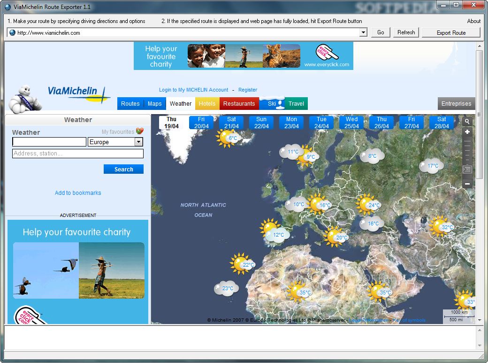488x363 pixels.
Task: Click the Export Route button
Action: coord(451,33)
